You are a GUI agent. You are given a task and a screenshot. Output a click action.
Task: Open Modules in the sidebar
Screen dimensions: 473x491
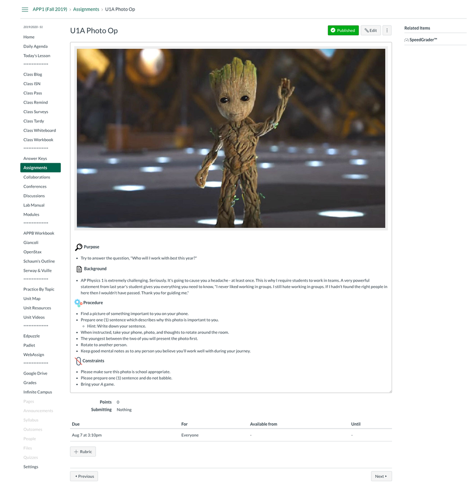coord(31,214)
